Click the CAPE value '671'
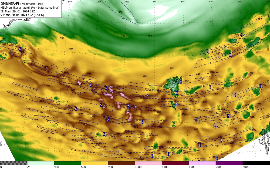The height and width of the screenshot is (169, 270). click(50, 138)
